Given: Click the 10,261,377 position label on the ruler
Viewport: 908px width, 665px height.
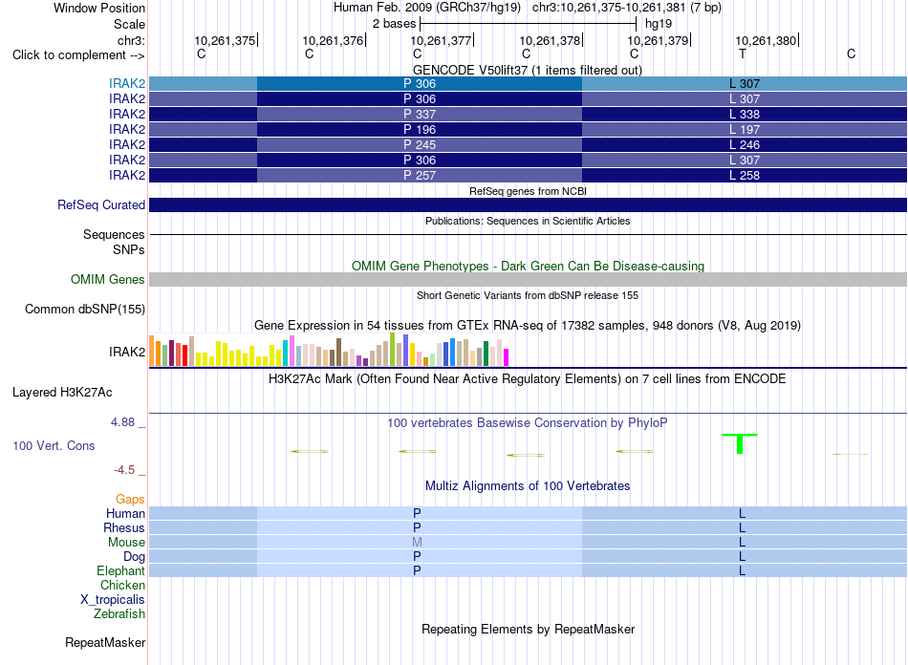Looking at the screenshot, I should coord(441,40).
